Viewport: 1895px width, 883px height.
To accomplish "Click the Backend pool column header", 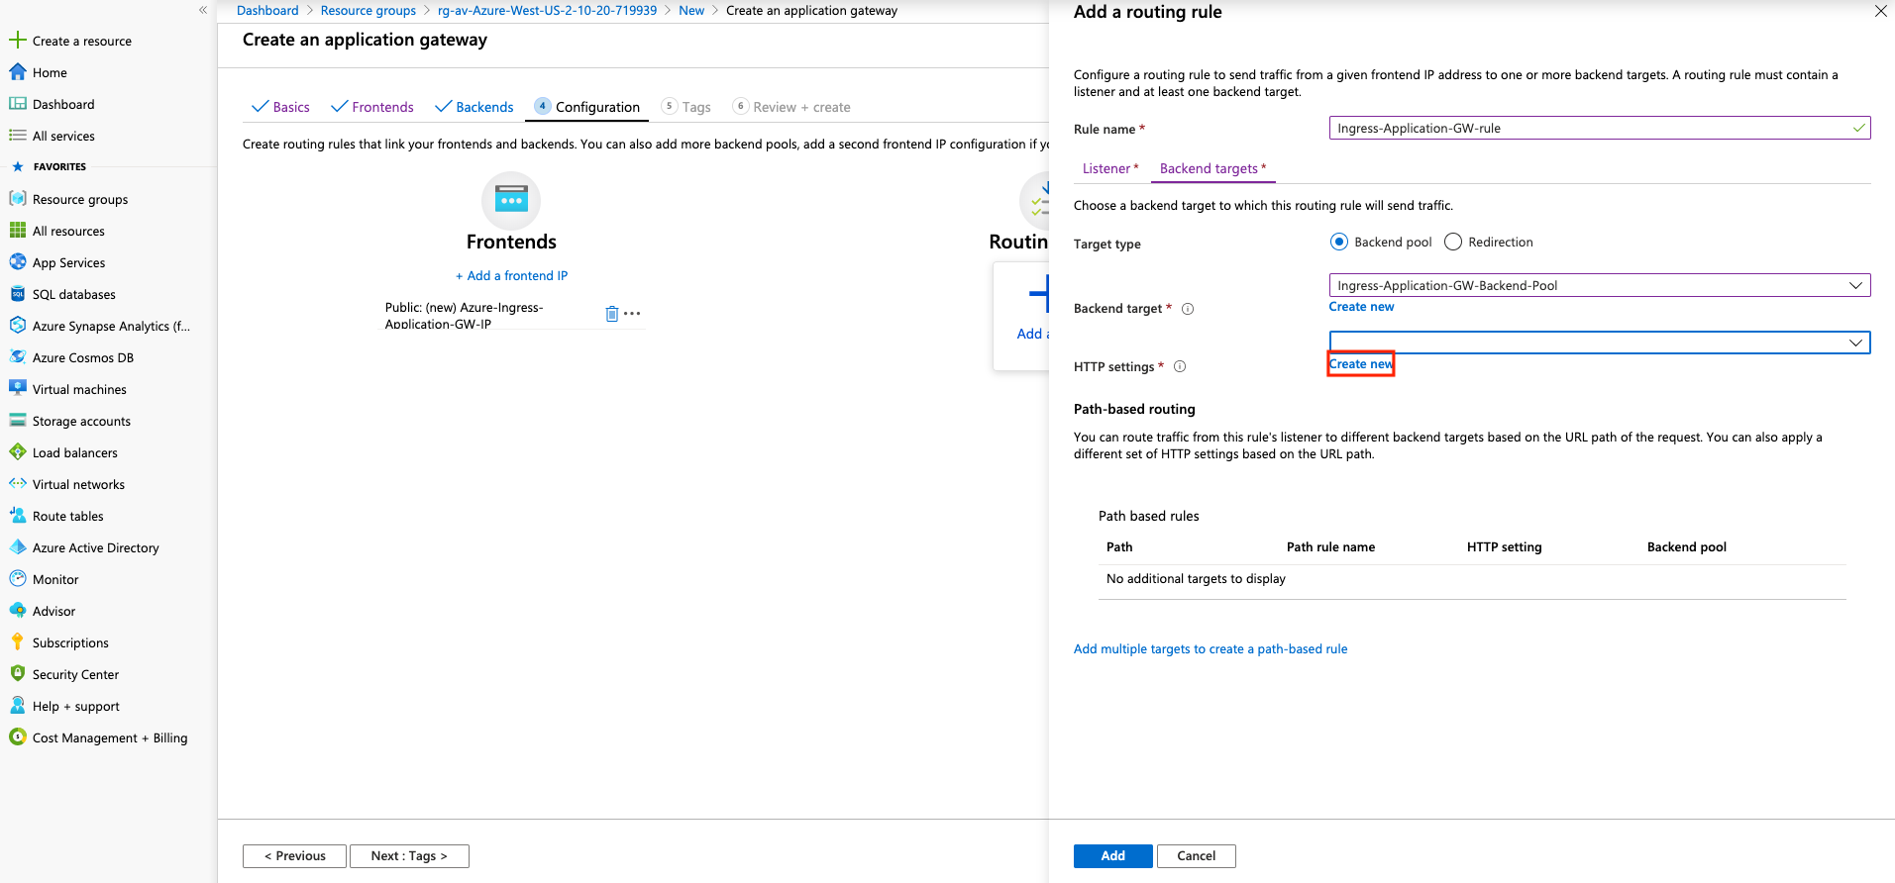I will [x=1686, y=547].
